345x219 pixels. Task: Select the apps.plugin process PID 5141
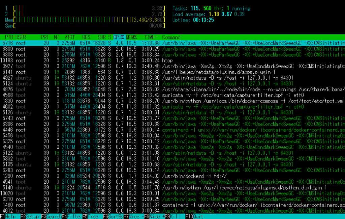click(172, 72)
